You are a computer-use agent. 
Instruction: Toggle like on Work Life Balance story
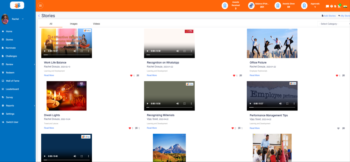[x=131, y=76]
